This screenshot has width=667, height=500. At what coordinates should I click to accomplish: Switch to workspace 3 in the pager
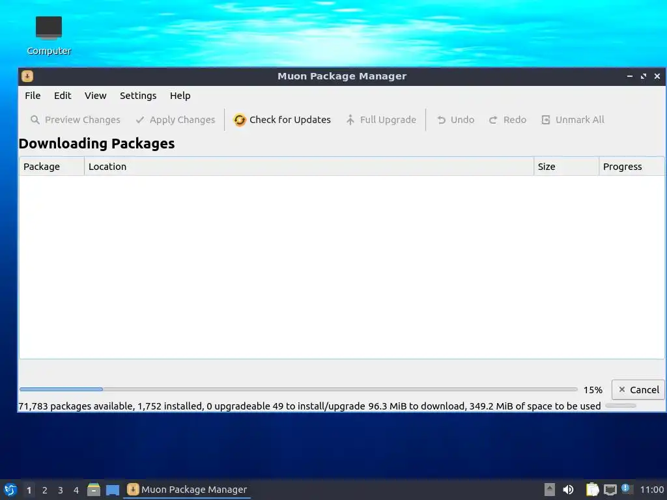coord(61,490)
